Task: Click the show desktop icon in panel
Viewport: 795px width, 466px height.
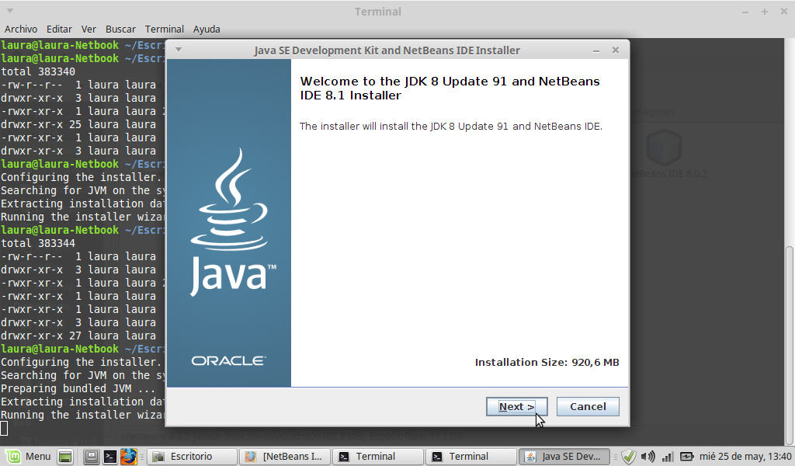Action: 65,457
